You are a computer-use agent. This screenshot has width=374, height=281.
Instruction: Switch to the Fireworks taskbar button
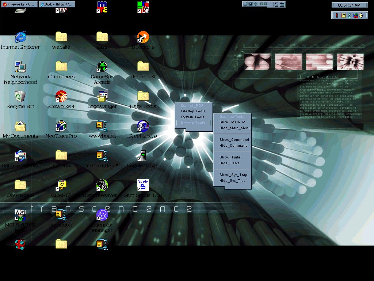pos(20,5)
